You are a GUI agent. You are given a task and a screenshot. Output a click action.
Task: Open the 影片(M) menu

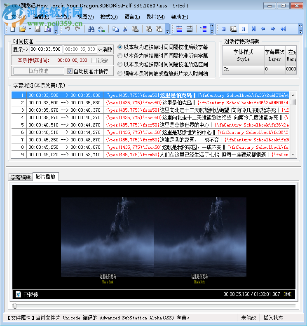(x=155, y=17)
